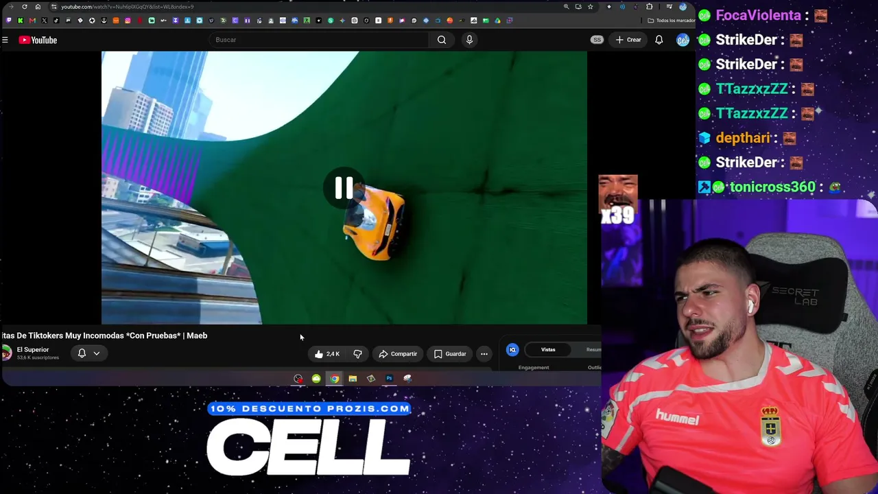This screenshot has height=494, width=878.
Task: Open the Instagram bookmark
Action: (128, 21)
